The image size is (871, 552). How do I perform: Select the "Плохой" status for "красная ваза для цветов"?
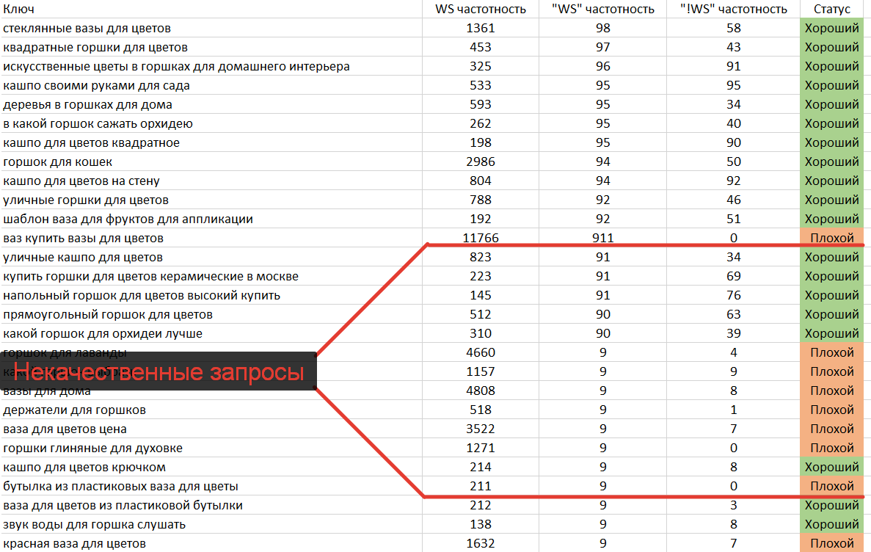point(831,543)
